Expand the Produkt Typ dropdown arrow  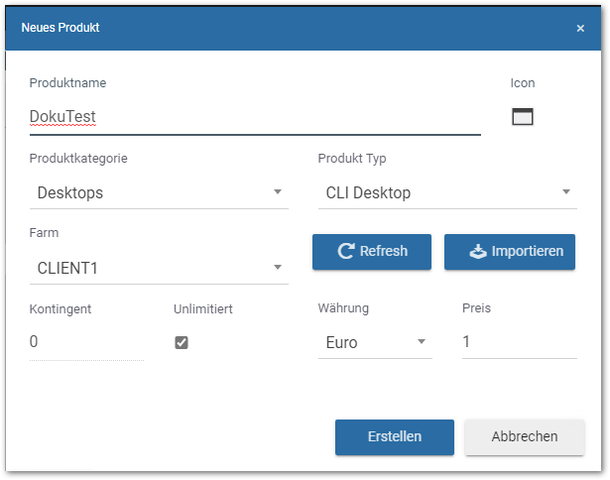(x=566, y=191)
